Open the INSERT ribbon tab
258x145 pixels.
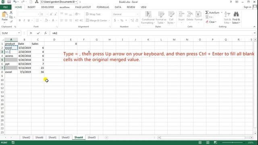[31, 7]
